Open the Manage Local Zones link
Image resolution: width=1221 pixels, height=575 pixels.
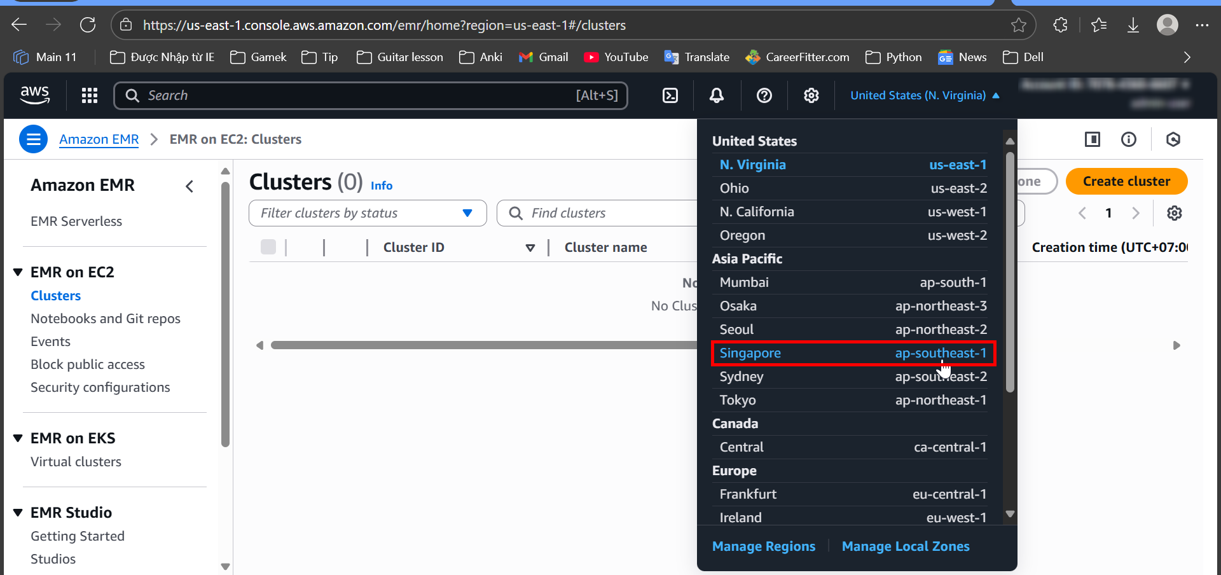pyautogui.click(x=906, y=546)
